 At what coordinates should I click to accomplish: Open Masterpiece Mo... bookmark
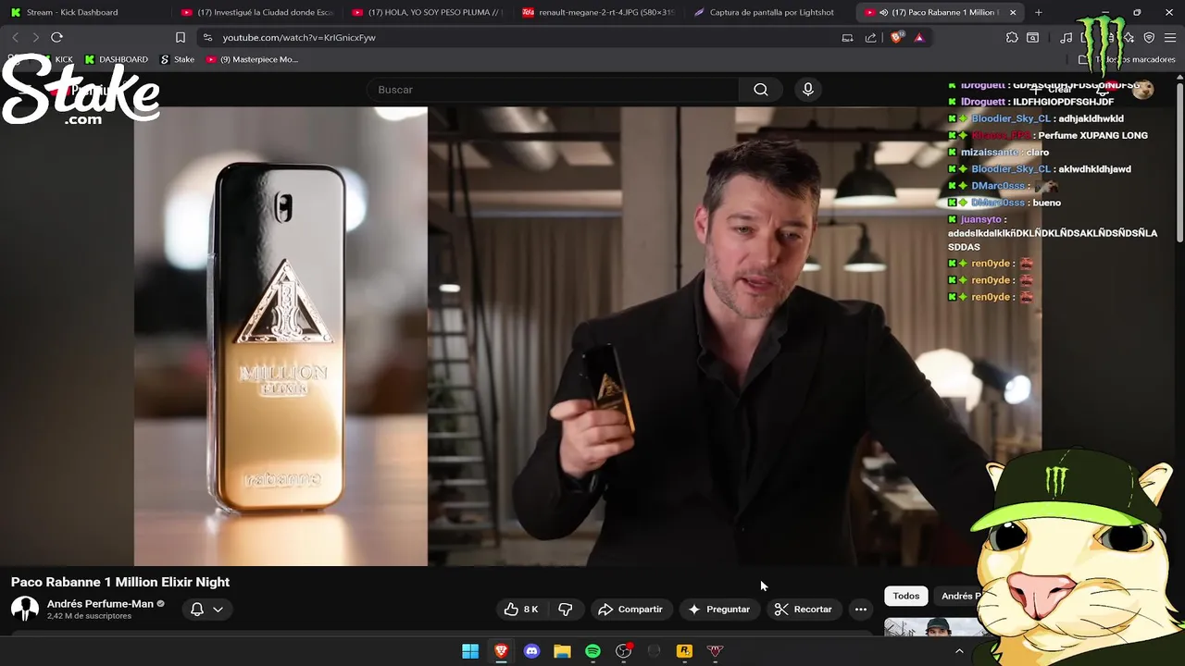[252, 59]
